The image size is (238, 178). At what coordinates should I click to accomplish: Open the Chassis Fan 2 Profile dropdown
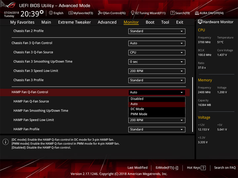157,31
